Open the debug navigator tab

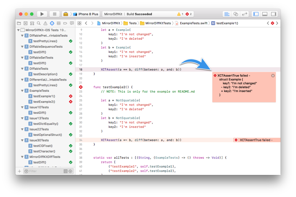59,23
